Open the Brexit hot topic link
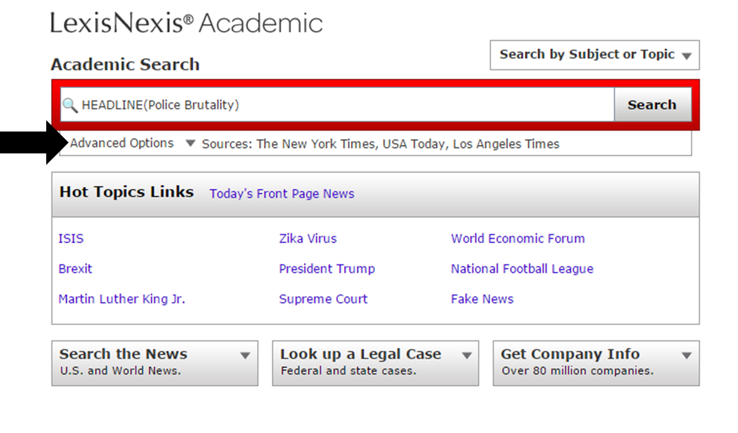This screenshot has height=433, width=738. 76,269
